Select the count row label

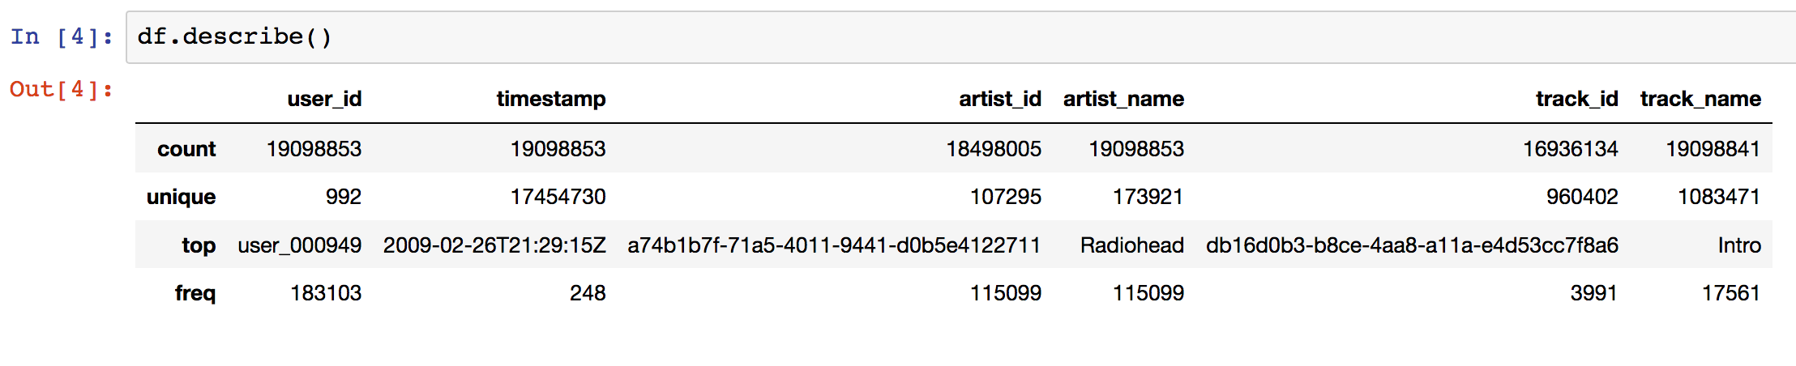pyautogui.click(x=186, y=149)
